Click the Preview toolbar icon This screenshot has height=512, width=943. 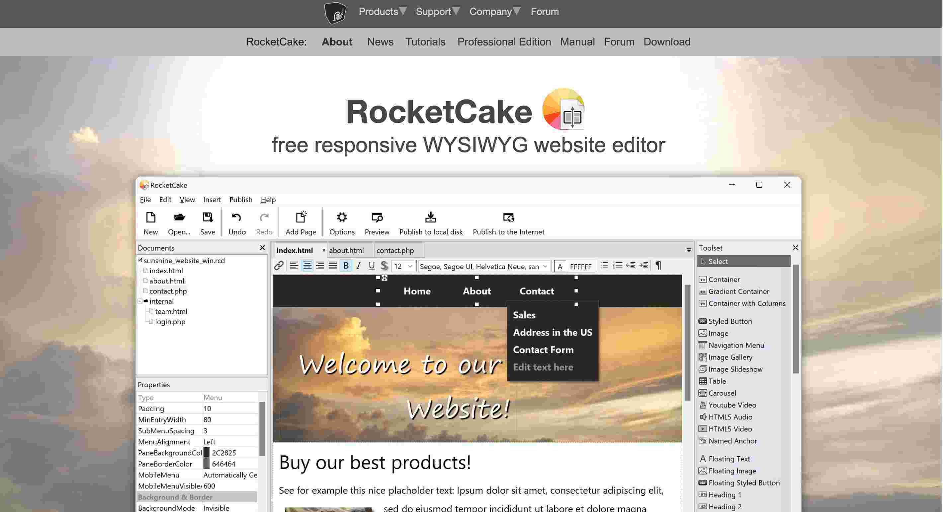377,217
